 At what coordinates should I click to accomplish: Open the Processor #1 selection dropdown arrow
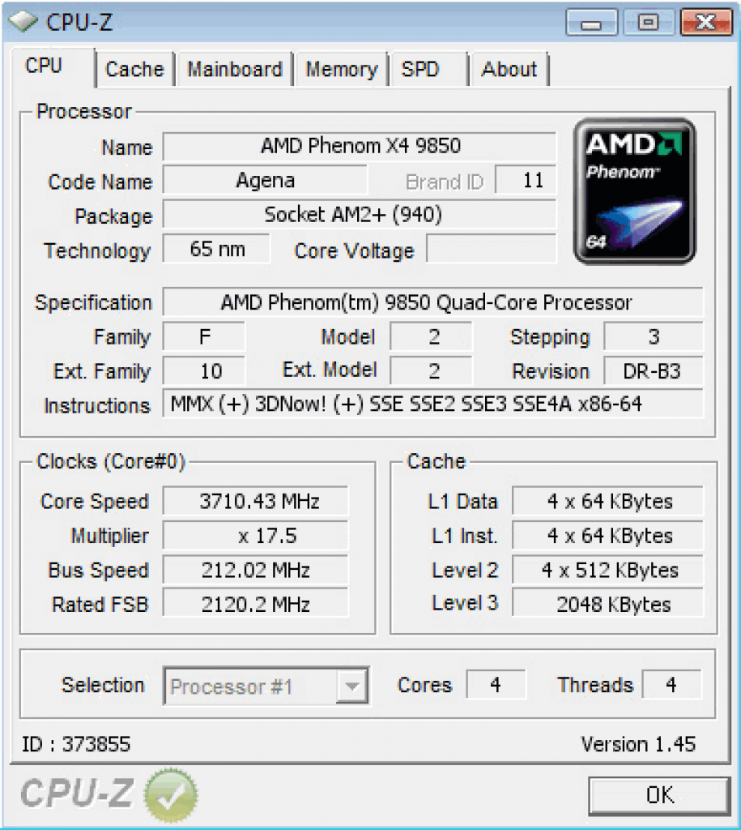click(x=351, y=686)
